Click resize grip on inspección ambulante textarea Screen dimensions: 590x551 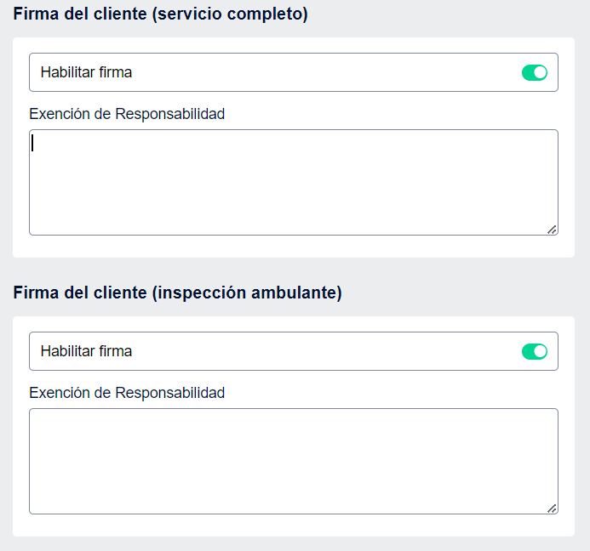pos(552,508)
